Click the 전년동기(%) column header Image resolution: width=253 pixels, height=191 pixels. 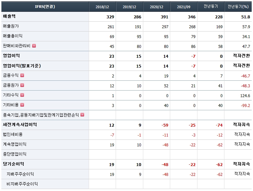(x=238, y=7)
